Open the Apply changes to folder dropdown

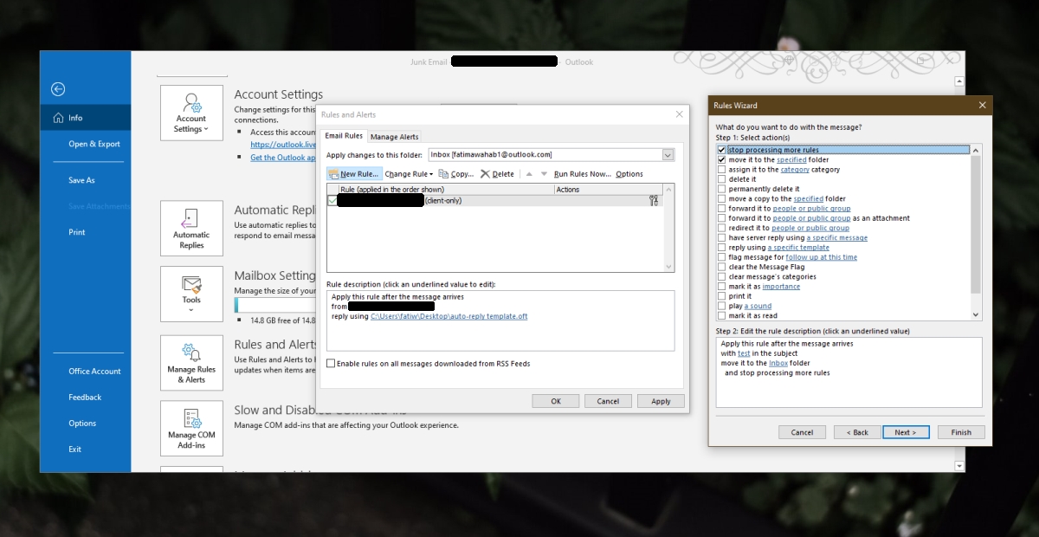tap(668, 154)
